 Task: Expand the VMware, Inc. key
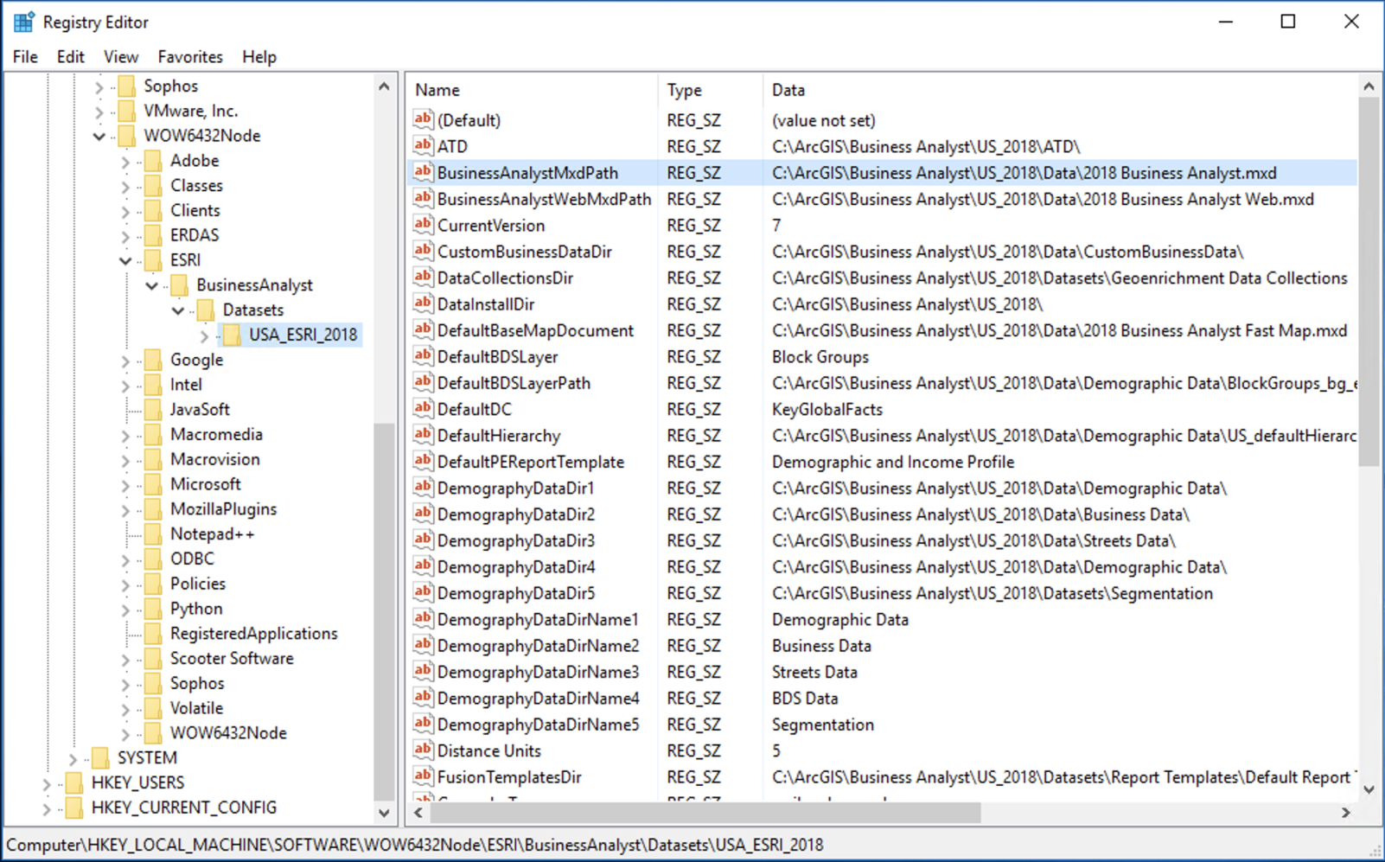[x=99, y=112]
